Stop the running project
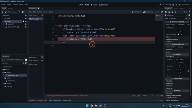The height and width of the screenshot is (108, 192). click(x=167, y=5)
